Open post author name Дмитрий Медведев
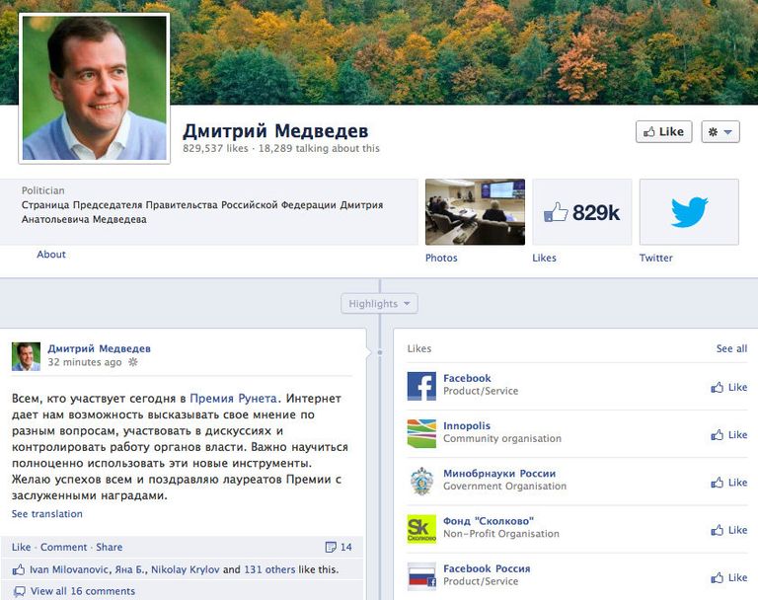Viewport: 758px width, 600px height. pyautogui.click(x=99, y=348)
